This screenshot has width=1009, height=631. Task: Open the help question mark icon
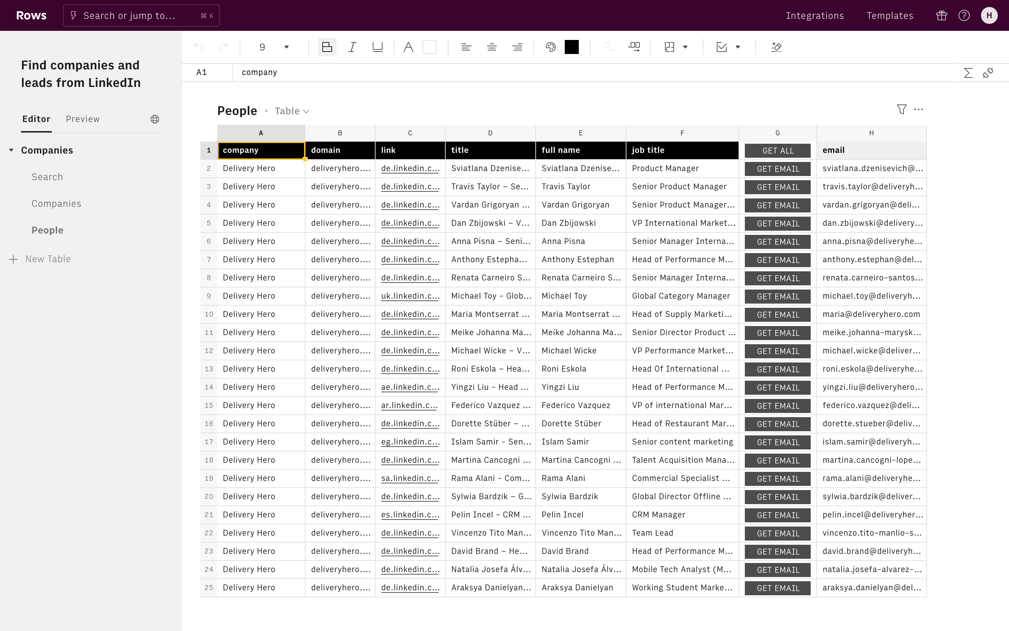964,15
